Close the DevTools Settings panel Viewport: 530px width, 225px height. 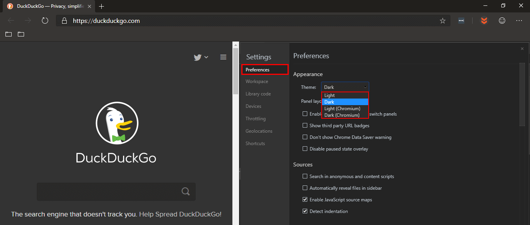[x=522, y=48]
